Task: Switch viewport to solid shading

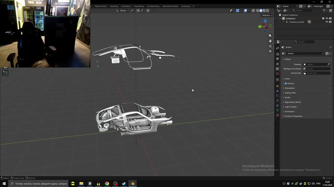Action: pos(261,11)
